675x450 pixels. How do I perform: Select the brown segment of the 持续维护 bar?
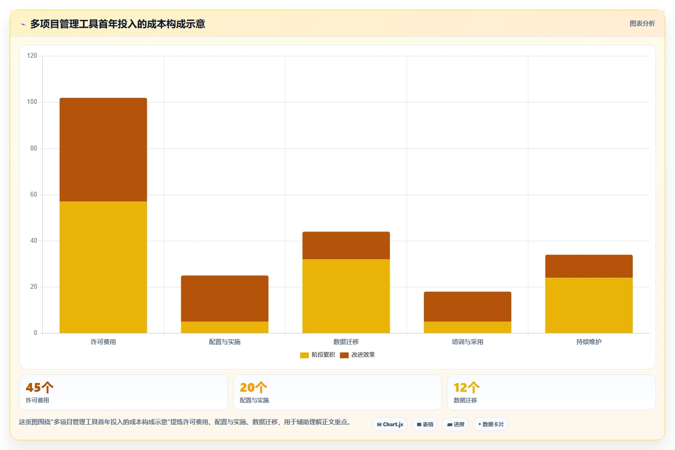click(589, 266)
